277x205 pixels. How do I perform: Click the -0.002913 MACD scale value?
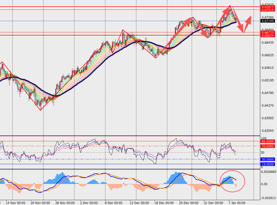coord(268,198)
